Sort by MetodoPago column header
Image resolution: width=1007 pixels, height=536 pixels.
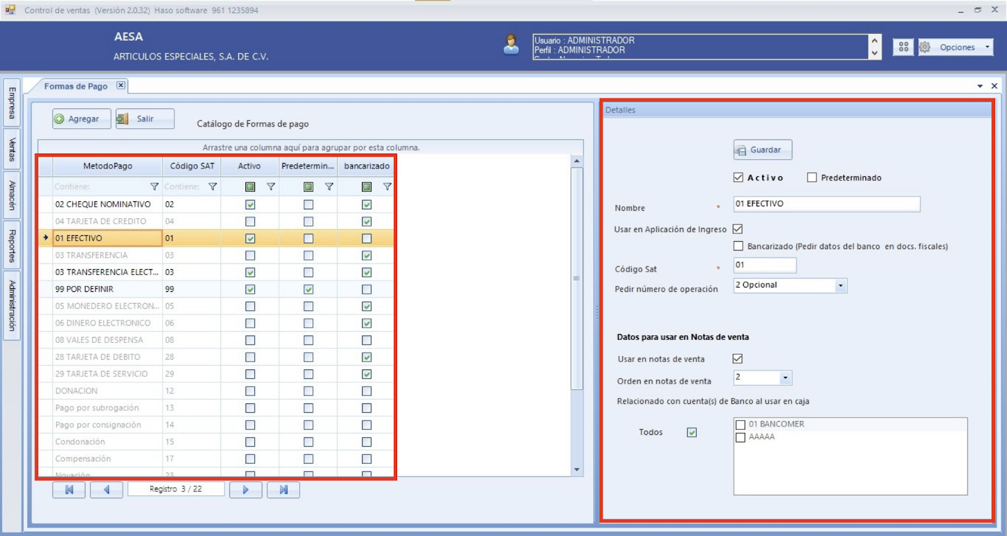click(x=108, y=166)
